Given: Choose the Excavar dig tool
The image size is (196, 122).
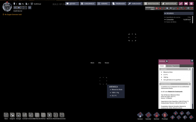Looking at the screenshot, I should (140, 115).
